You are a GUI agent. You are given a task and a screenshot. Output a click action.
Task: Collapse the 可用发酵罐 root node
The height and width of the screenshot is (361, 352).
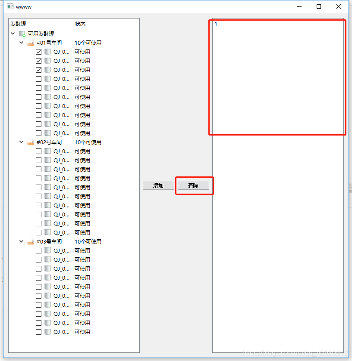tap(13, 34)
